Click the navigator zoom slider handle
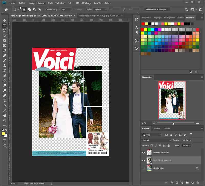The image size is (205, 186). click(173, 124)
